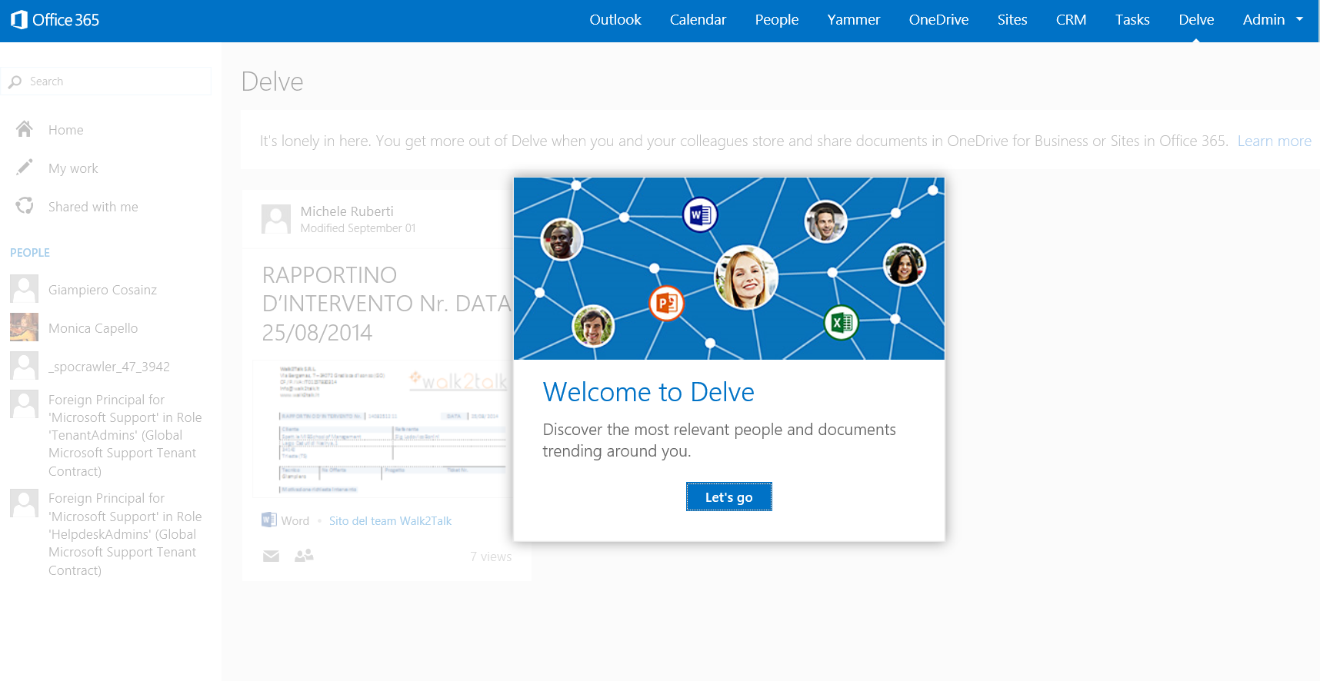
Task: Go to Calendar in the top bar
Action: 698,20
